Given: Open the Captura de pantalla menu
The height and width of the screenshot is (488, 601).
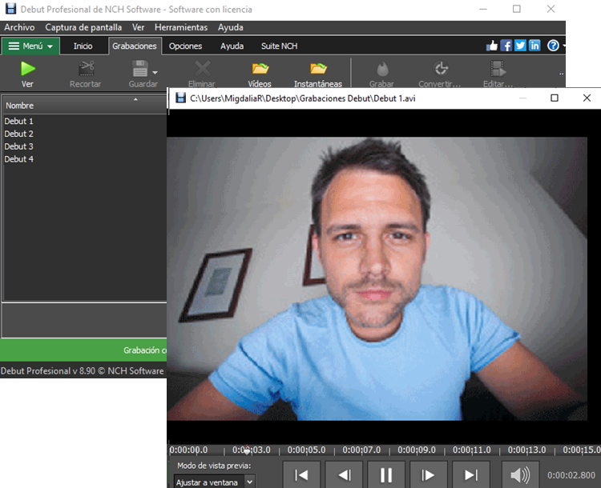Looking at the screenshot, I should click(83, 27).
